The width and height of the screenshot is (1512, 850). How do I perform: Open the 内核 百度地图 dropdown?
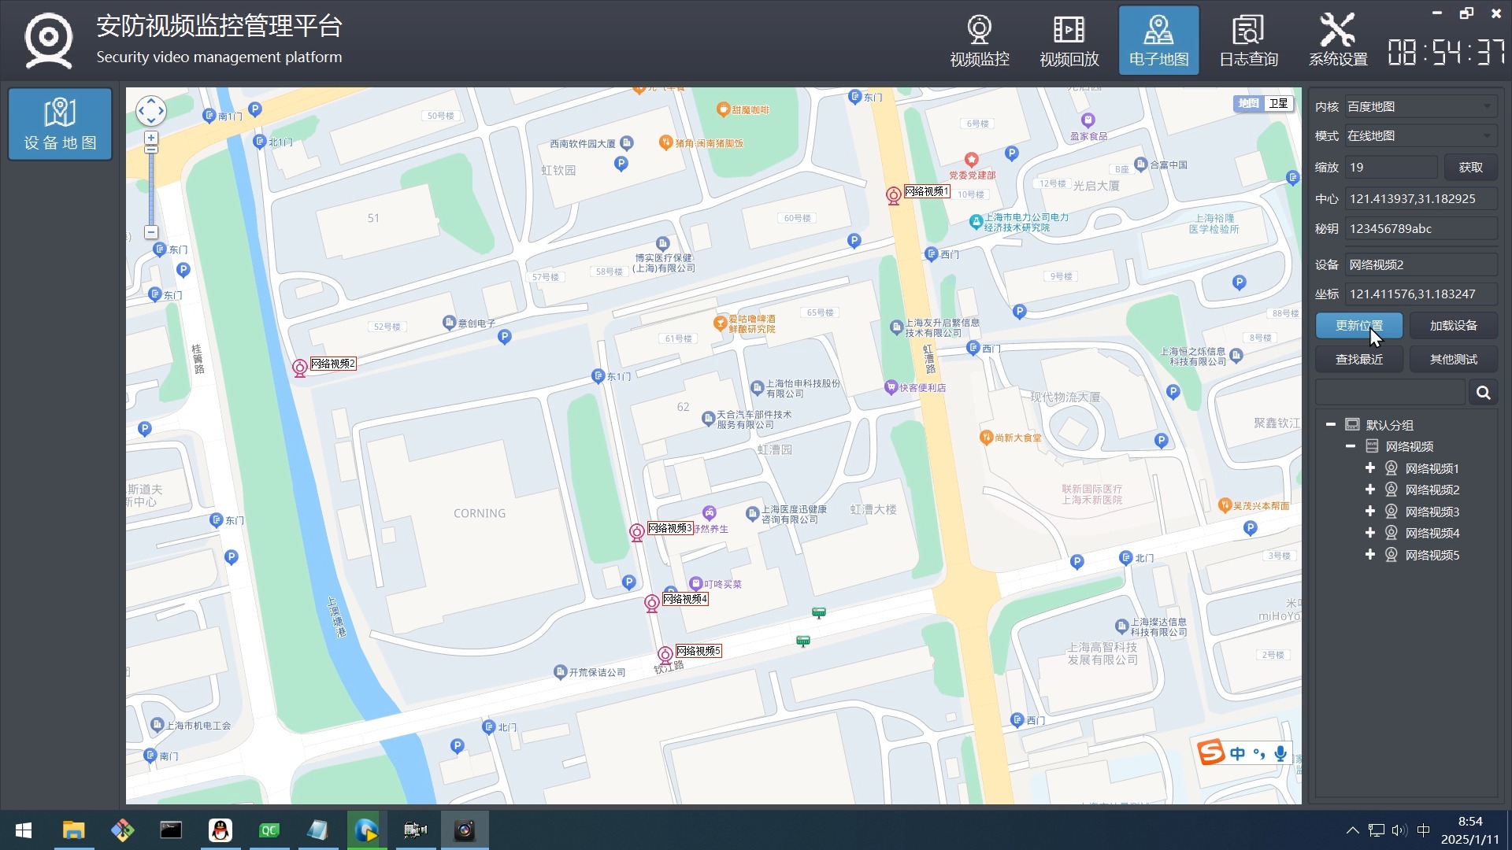tap(1420, 106)
